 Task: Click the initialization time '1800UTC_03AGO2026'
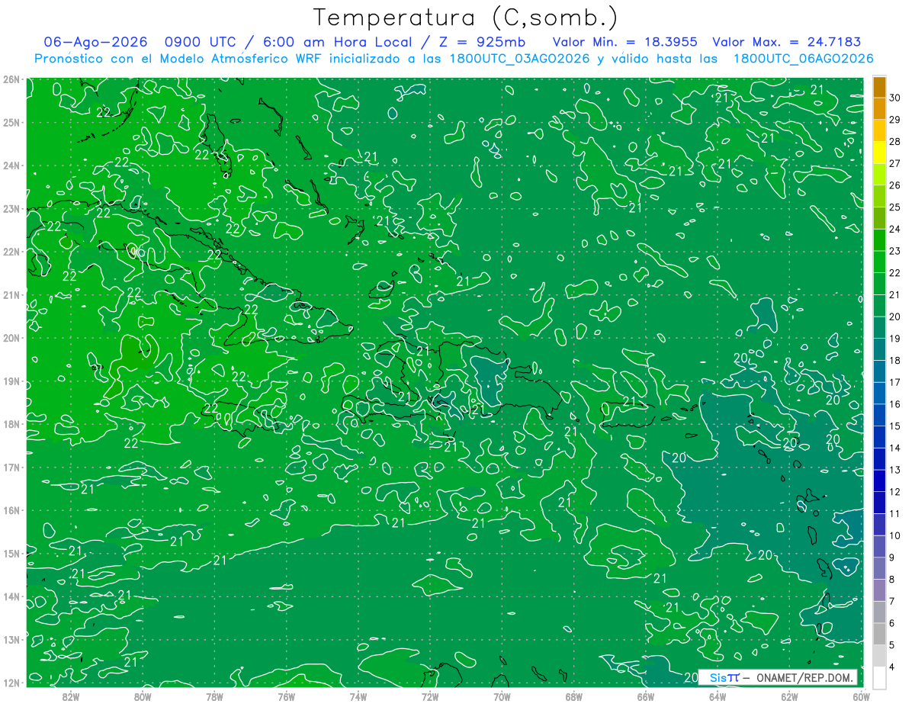click(x=519, y=58)
